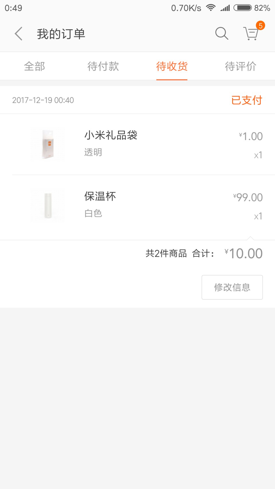Tap the battery status icon
Screen dimensions: 275x489
tap(242, 8)
